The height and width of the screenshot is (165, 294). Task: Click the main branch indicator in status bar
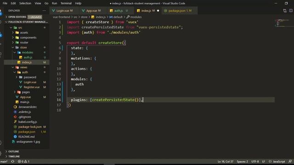(x=4, y=161)
